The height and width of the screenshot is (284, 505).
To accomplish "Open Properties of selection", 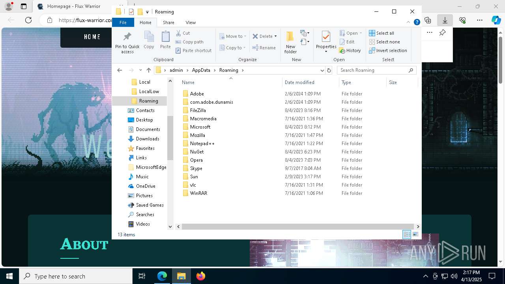I will point(326,41).
